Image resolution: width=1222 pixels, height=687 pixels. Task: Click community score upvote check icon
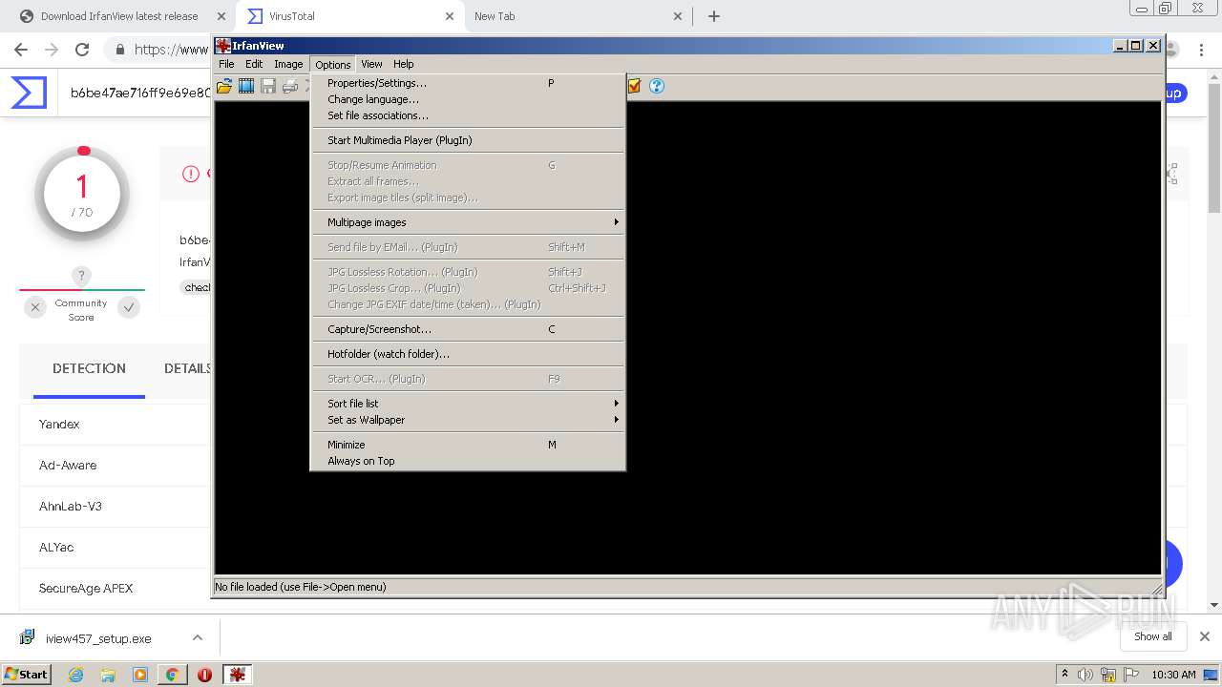pos(129,307)
